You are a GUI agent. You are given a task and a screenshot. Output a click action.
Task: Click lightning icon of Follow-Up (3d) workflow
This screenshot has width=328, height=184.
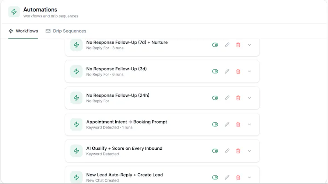click(x=76, y=71)
